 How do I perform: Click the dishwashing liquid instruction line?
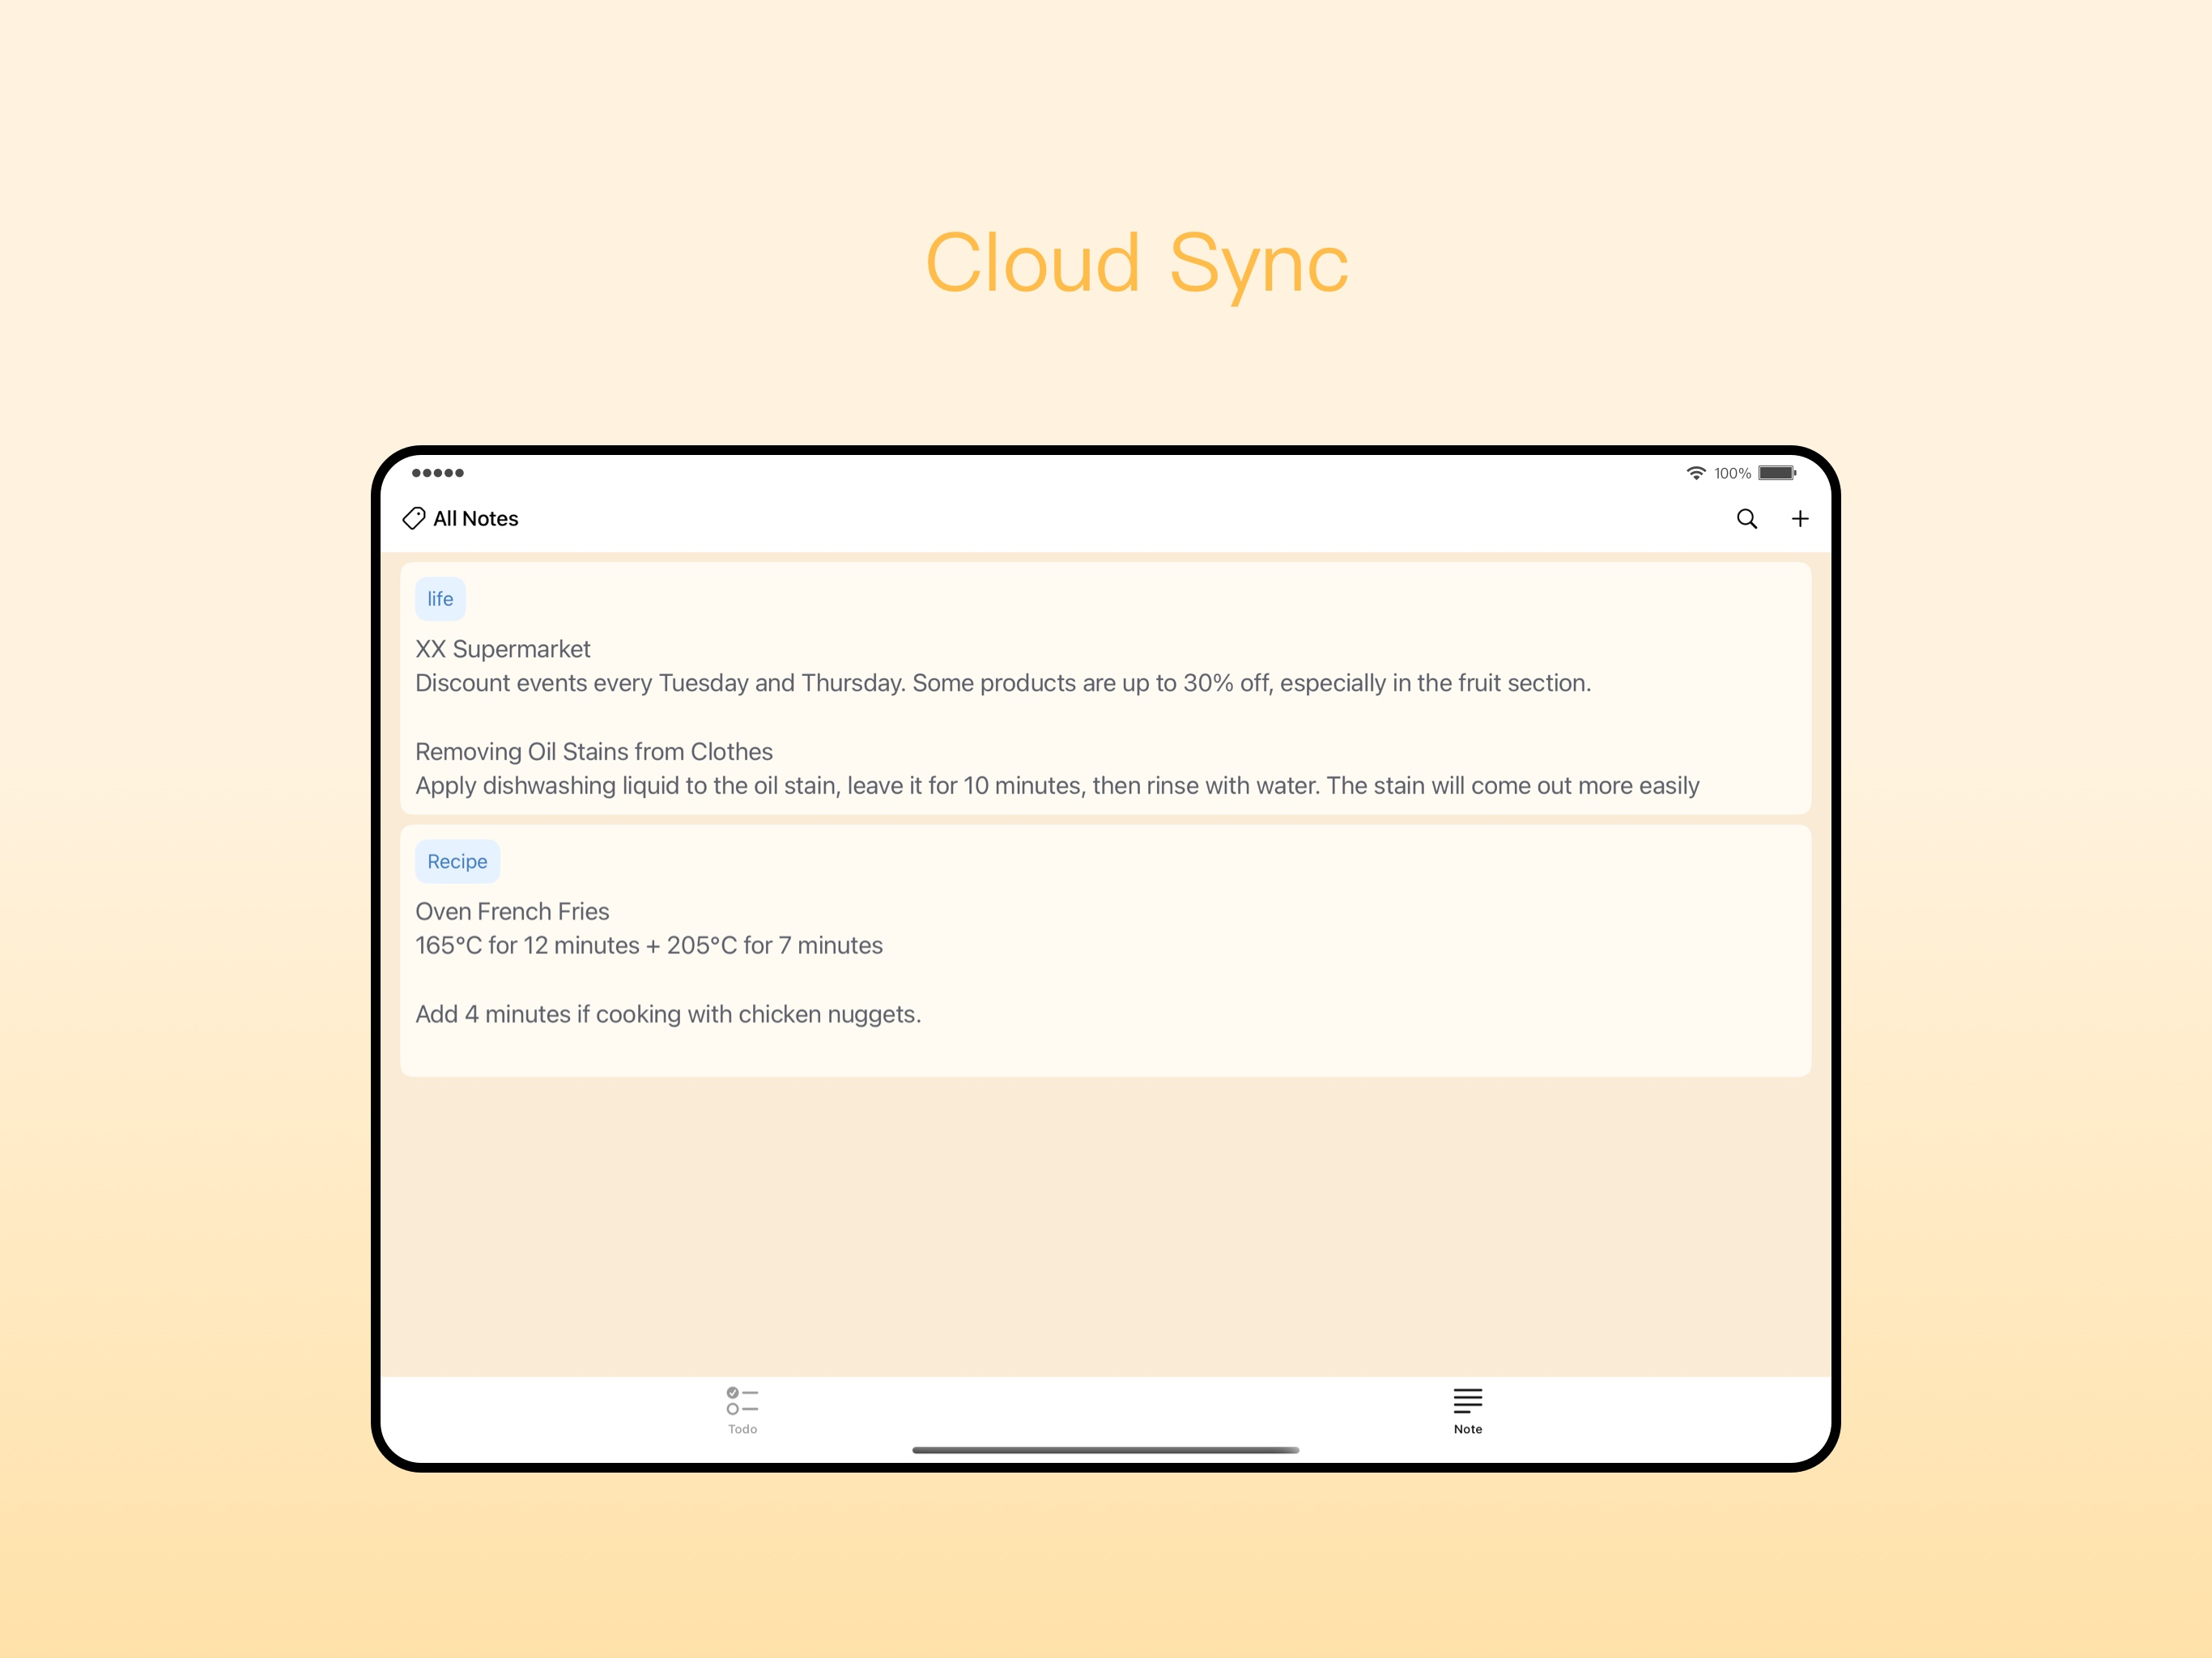[x=1057, y=786]
